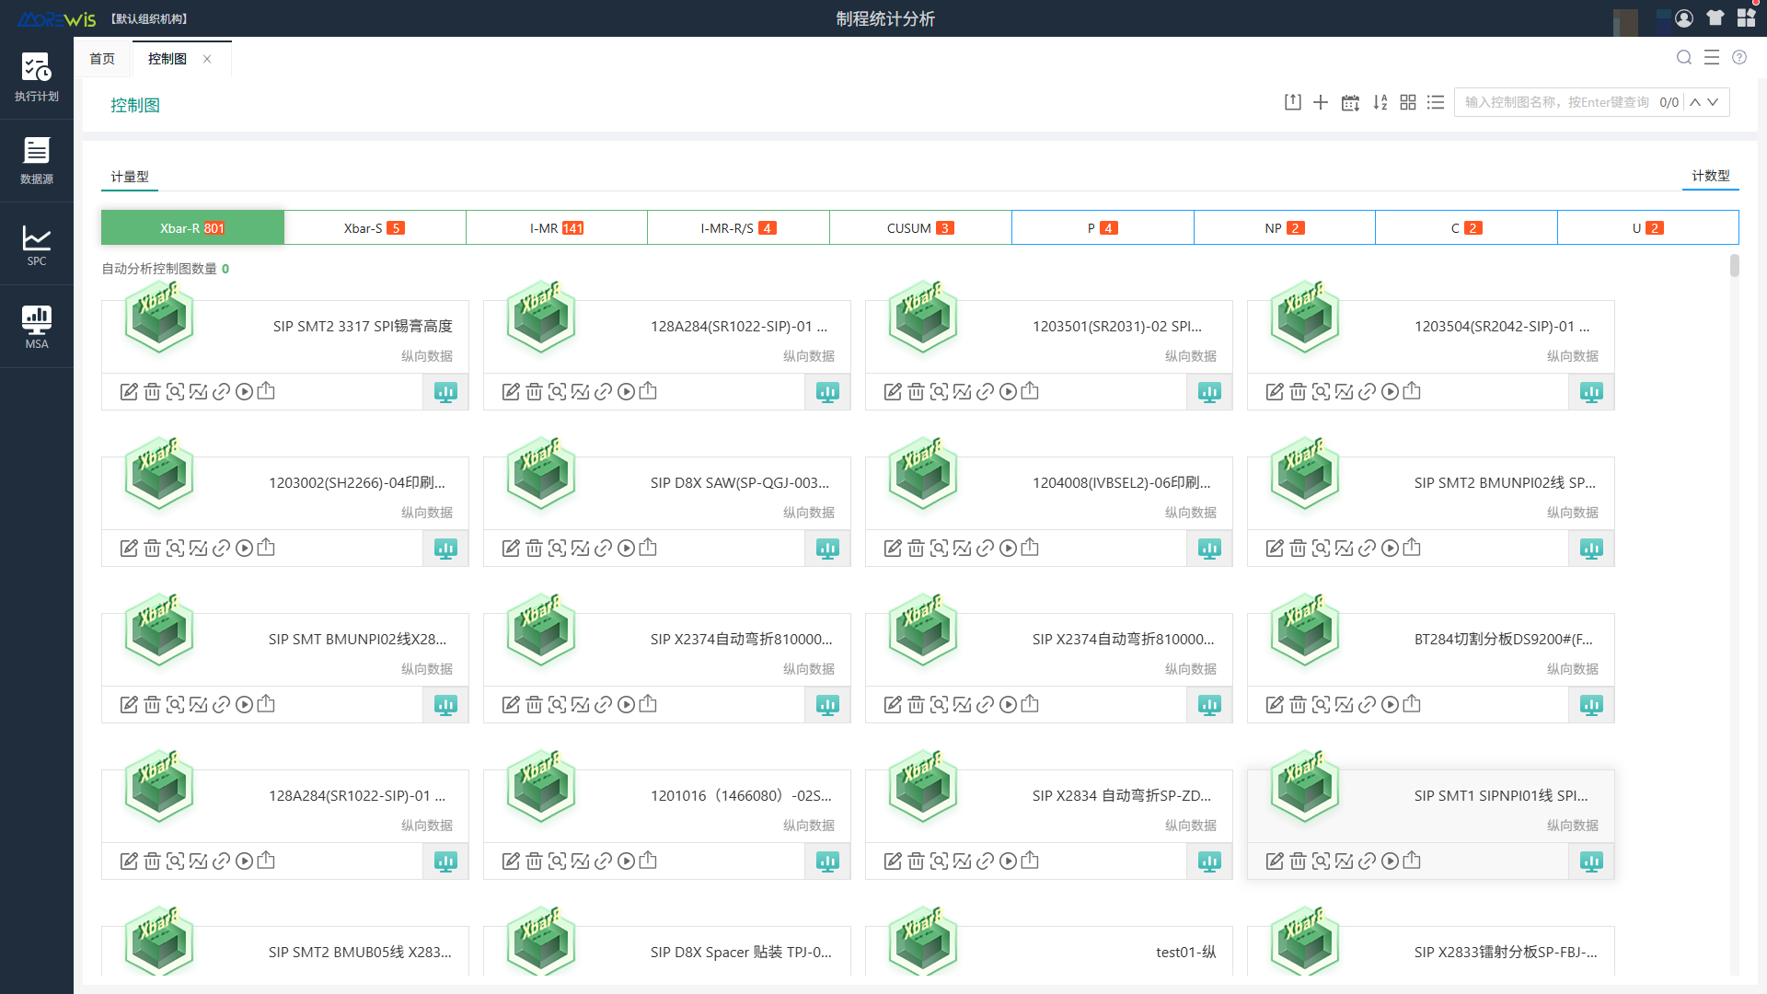
Task: Open the SPC sidebar module
Action: (x=36, y=245)
